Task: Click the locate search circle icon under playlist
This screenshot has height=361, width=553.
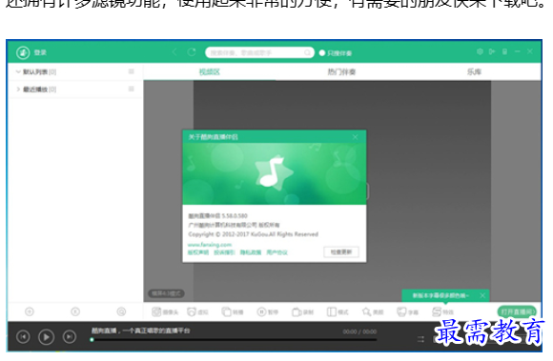Action: click(x=121, y=311)
